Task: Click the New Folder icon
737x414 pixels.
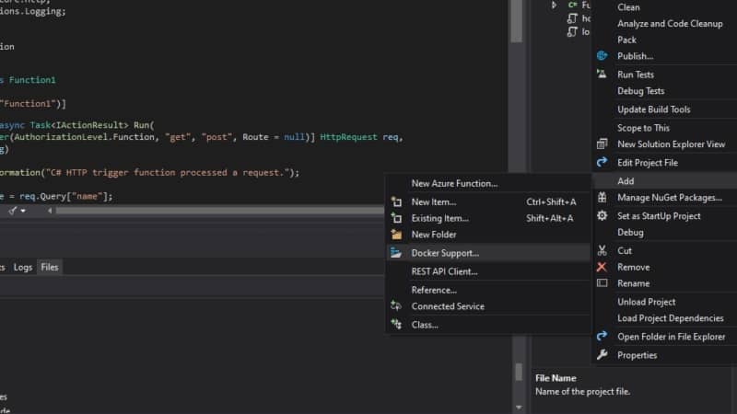Action: coord(396,235)
